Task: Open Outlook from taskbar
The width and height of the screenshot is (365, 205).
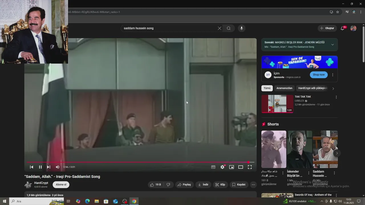Action: click(115, 201)
